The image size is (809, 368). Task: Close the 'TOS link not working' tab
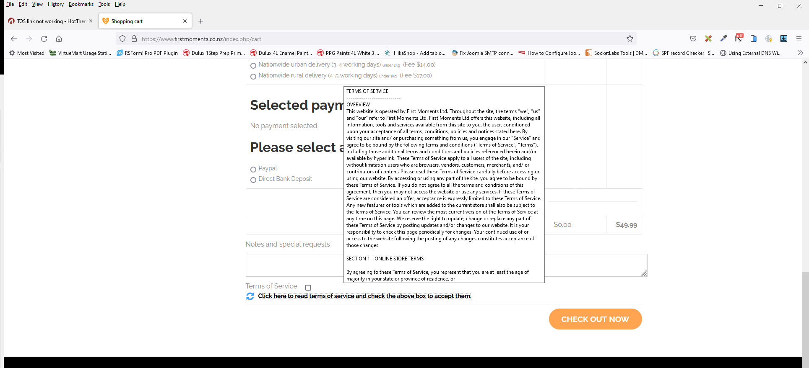point(91,21)
